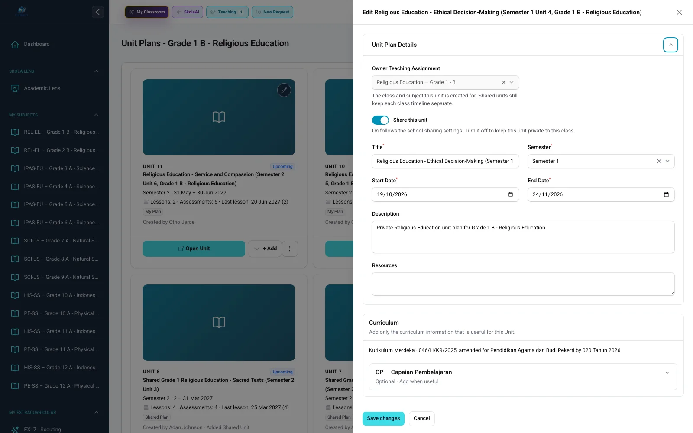Click the Cancel button
This screenshot has width=693, height=433.
tap(421, 418)
